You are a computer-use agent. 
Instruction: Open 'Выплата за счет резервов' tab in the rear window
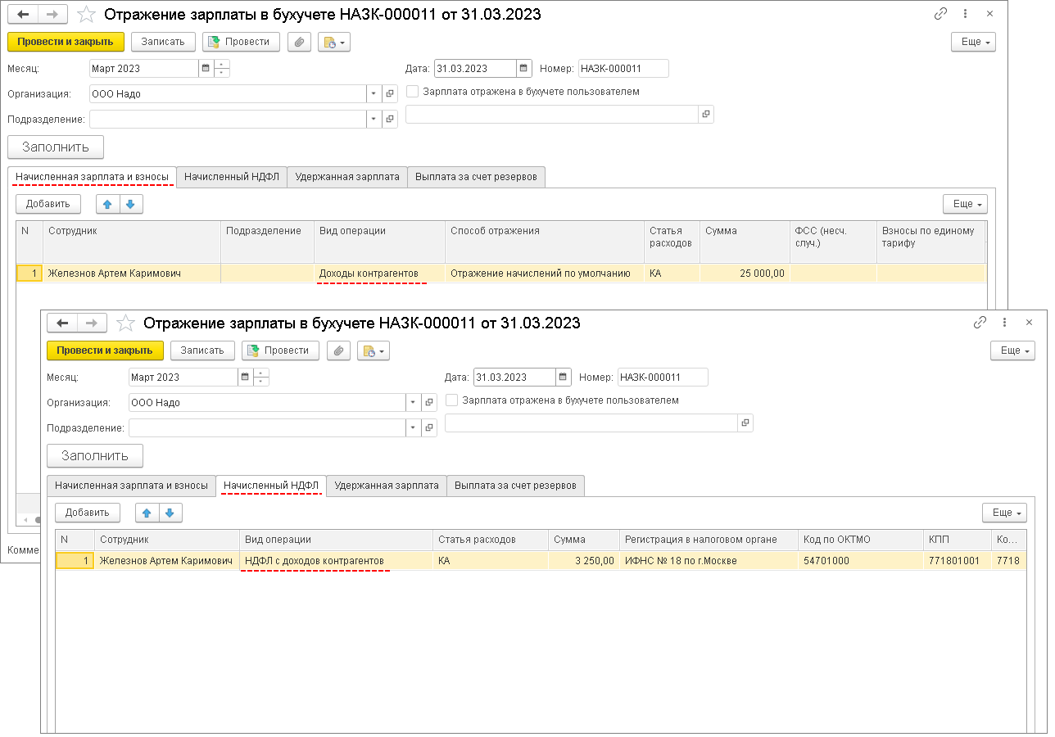[477, 177]
